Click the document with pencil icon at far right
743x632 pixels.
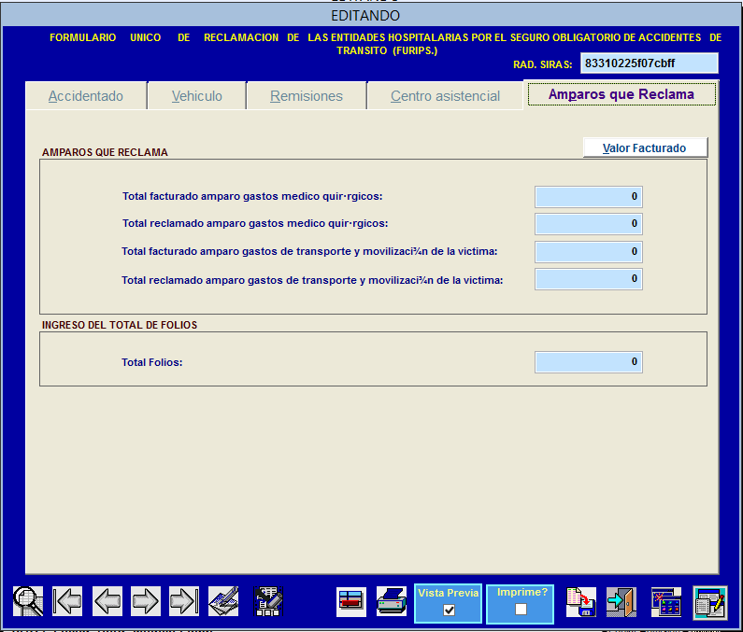[x=710, y=603]
